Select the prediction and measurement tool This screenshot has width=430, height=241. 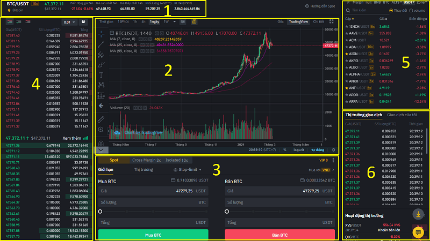point(101,95)
